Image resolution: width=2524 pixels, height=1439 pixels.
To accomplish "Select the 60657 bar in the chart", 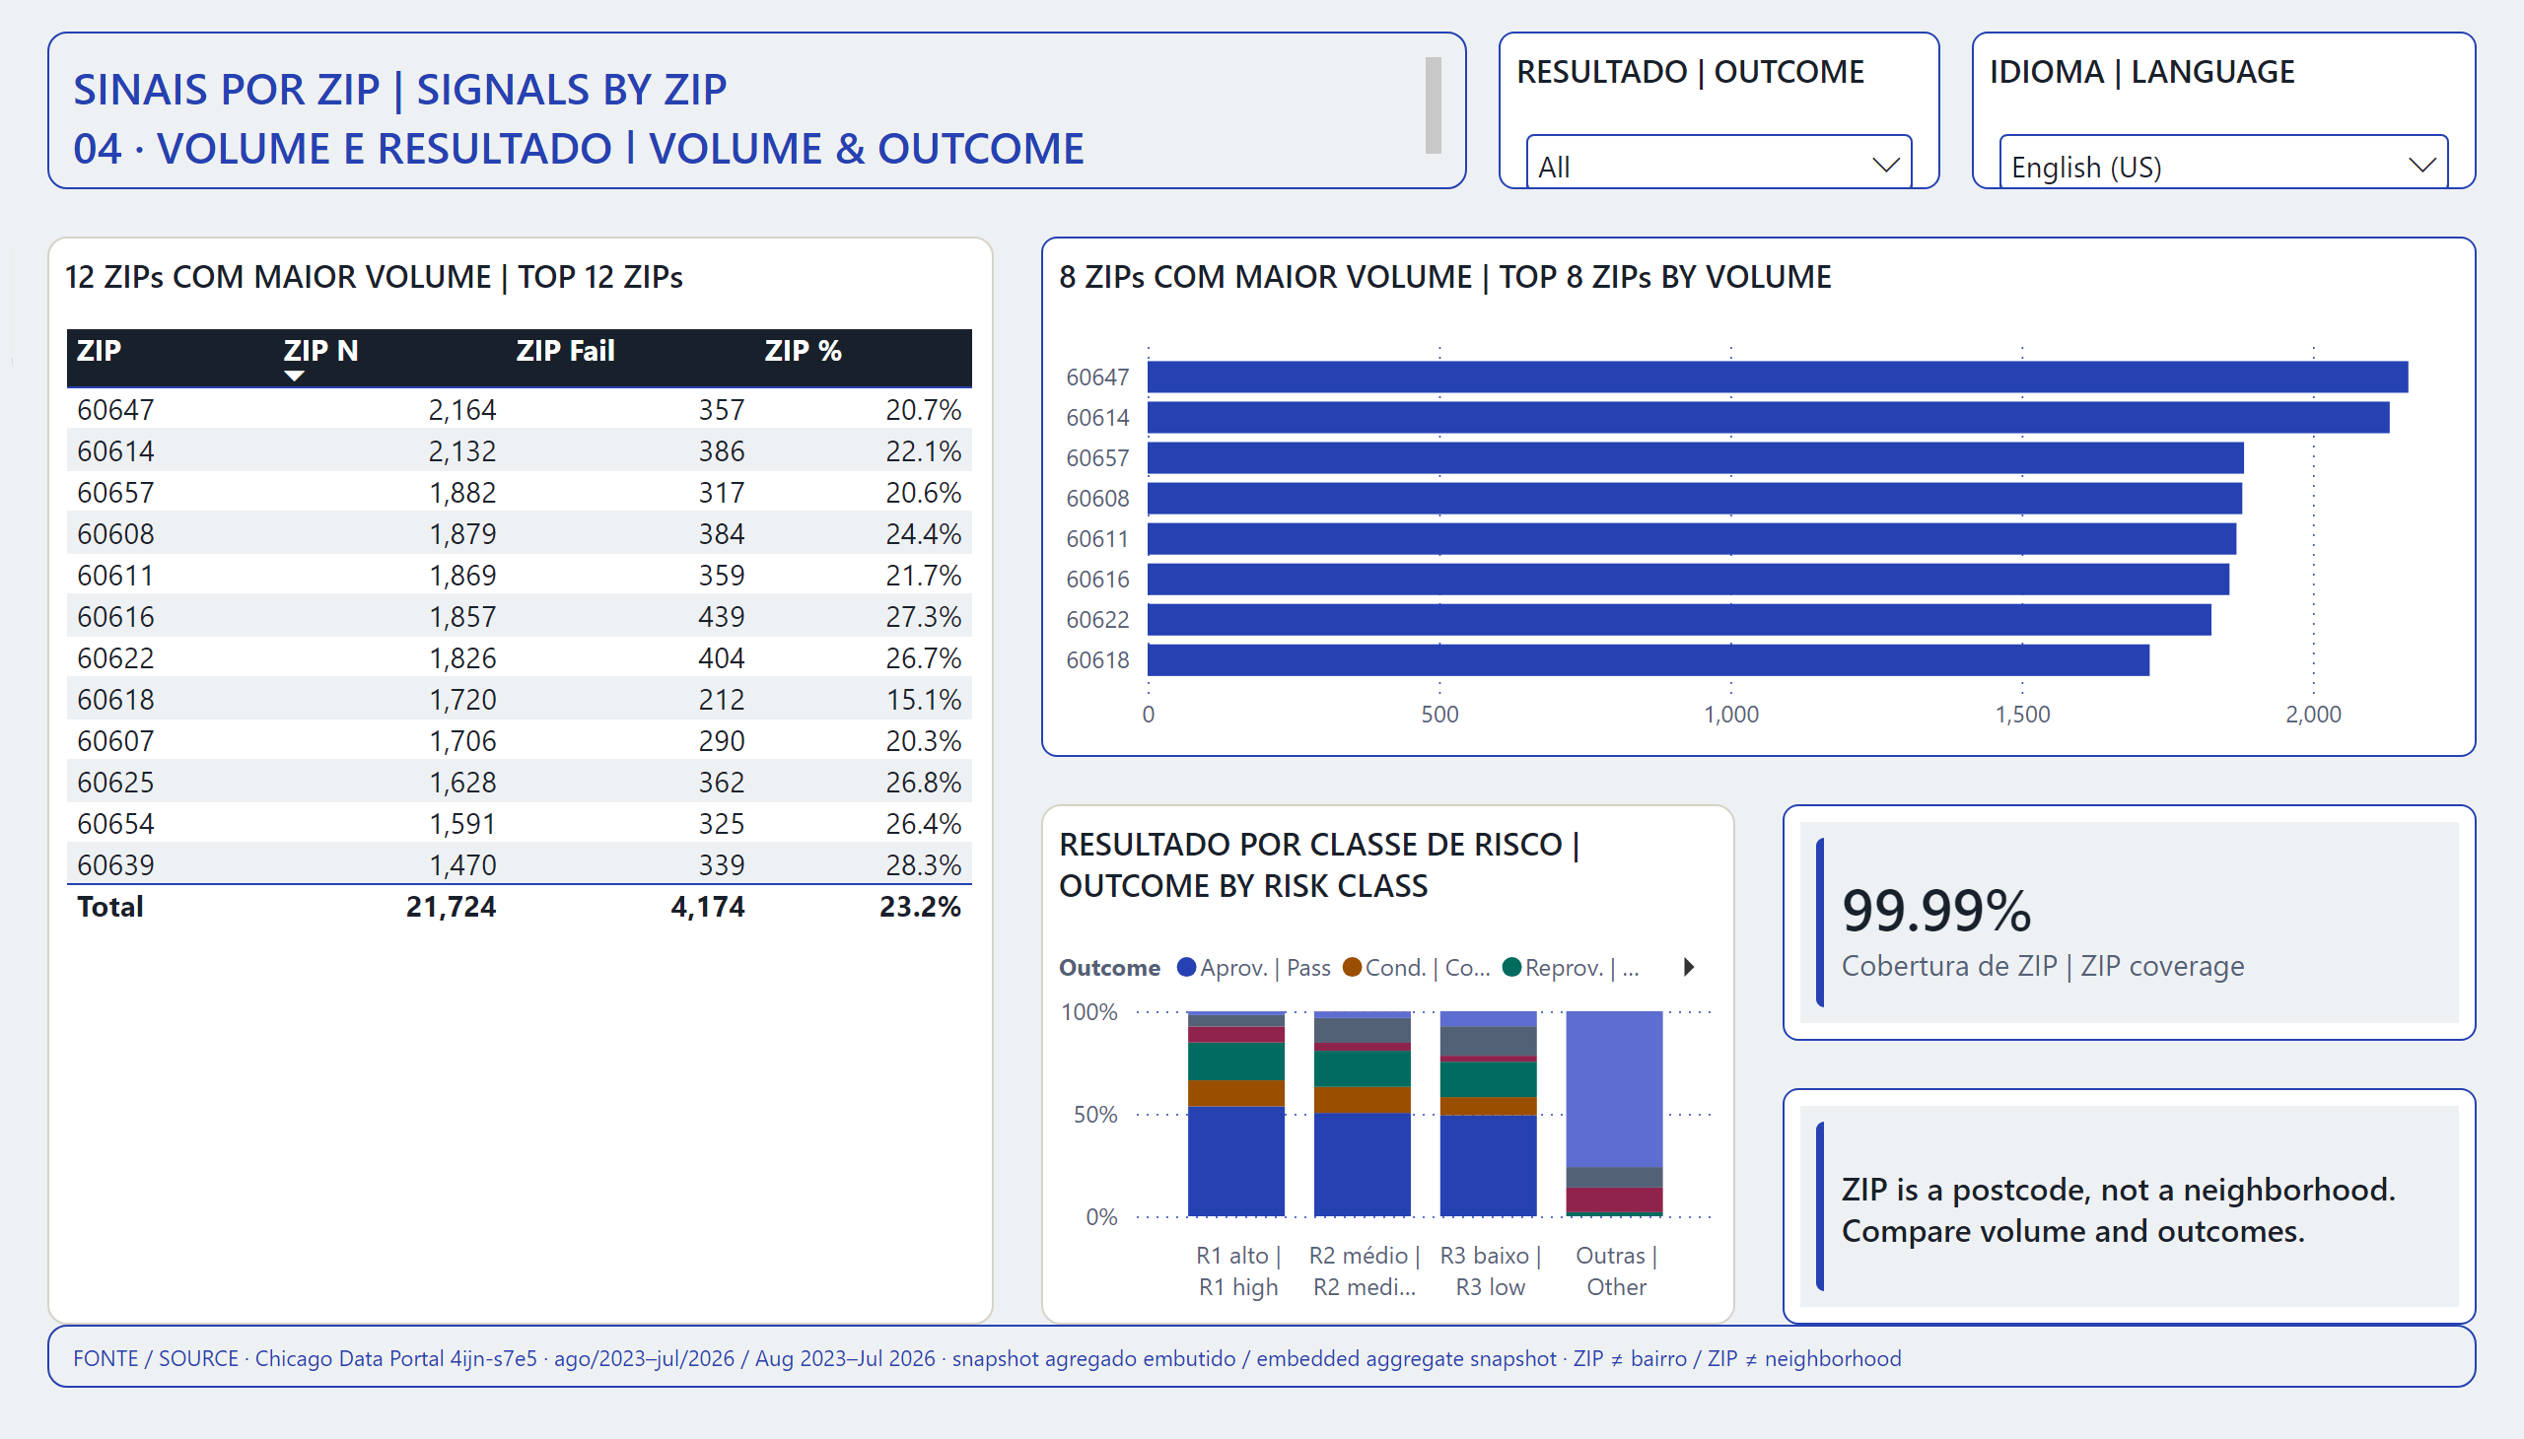I will pyautogui.click(x=1696, y=457).
